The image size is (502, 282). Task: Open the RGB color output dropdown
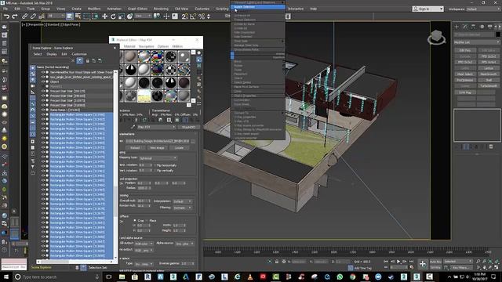pyautogui.click(x=144, y=244)
